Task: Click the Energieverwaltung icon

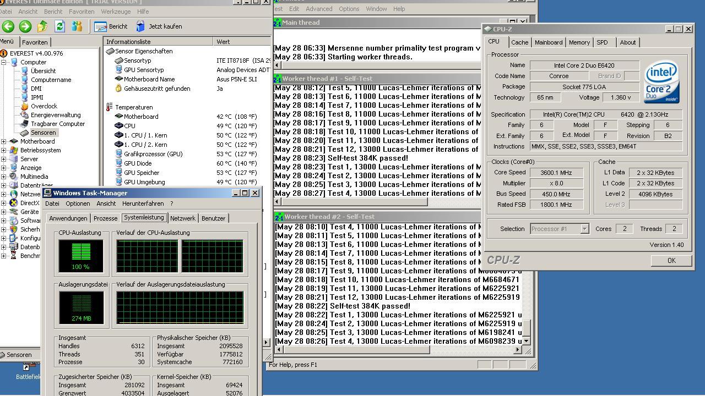Action: point(24,115)
